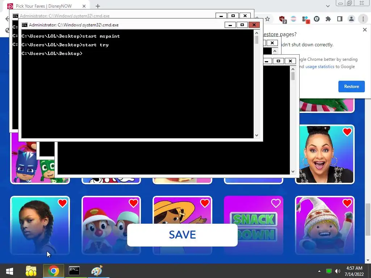Close the Pick Your Faves tab

pos(84,6)
